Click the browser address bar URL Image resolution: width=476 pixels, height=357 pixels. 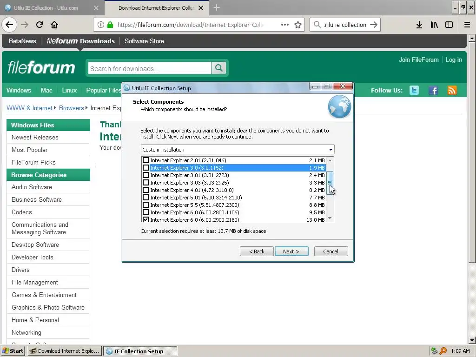coord(190,25)
